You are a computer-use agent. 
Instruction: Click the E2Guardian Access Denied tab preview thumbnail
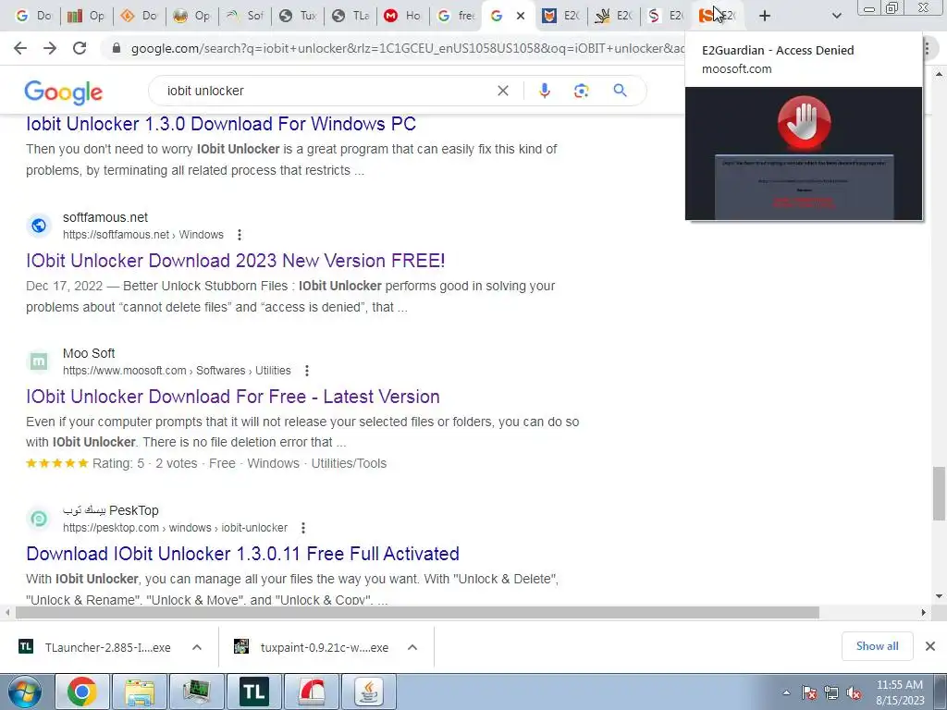pos(804,153)
